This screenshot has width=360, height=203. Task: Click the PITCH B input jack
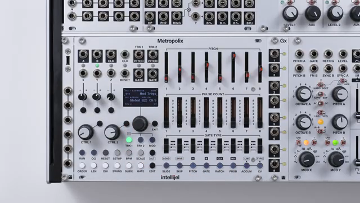[x=299, y=68]
